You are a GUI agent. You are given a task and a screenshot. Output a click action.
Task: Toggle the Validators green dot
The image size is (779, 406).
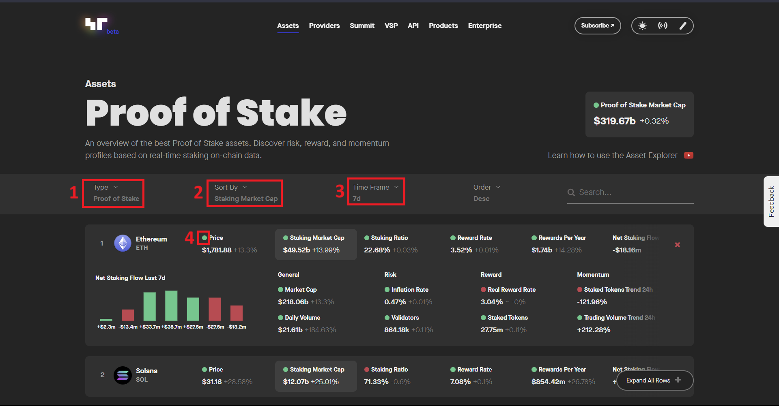click(387, 318)
